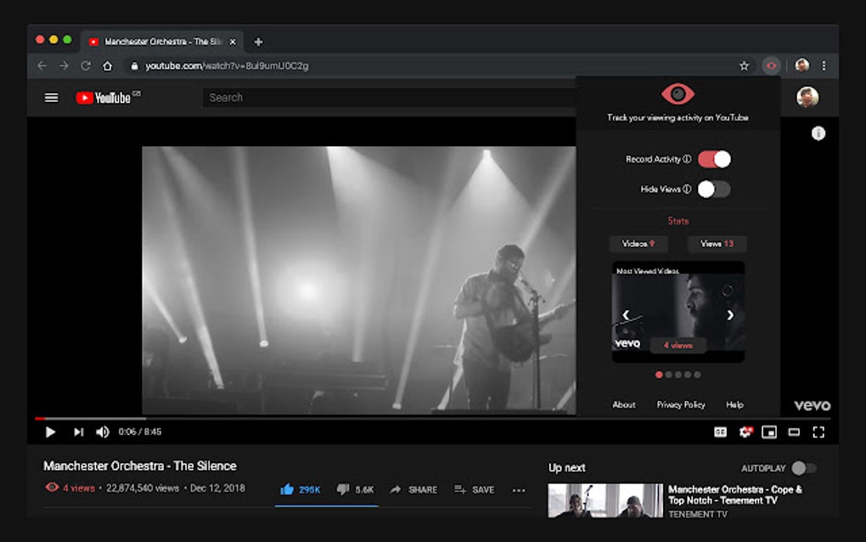Show previous video in Most Viewed carousel
This screenshot has width=866, height=542.
(x=626, y=314)
